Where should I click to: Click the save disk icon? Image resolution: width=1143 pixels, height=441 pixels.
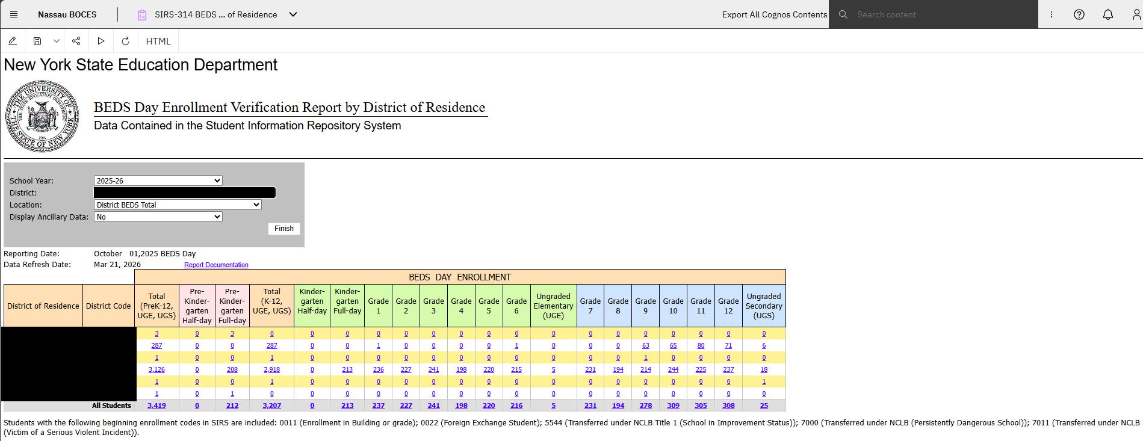point(37,41)
